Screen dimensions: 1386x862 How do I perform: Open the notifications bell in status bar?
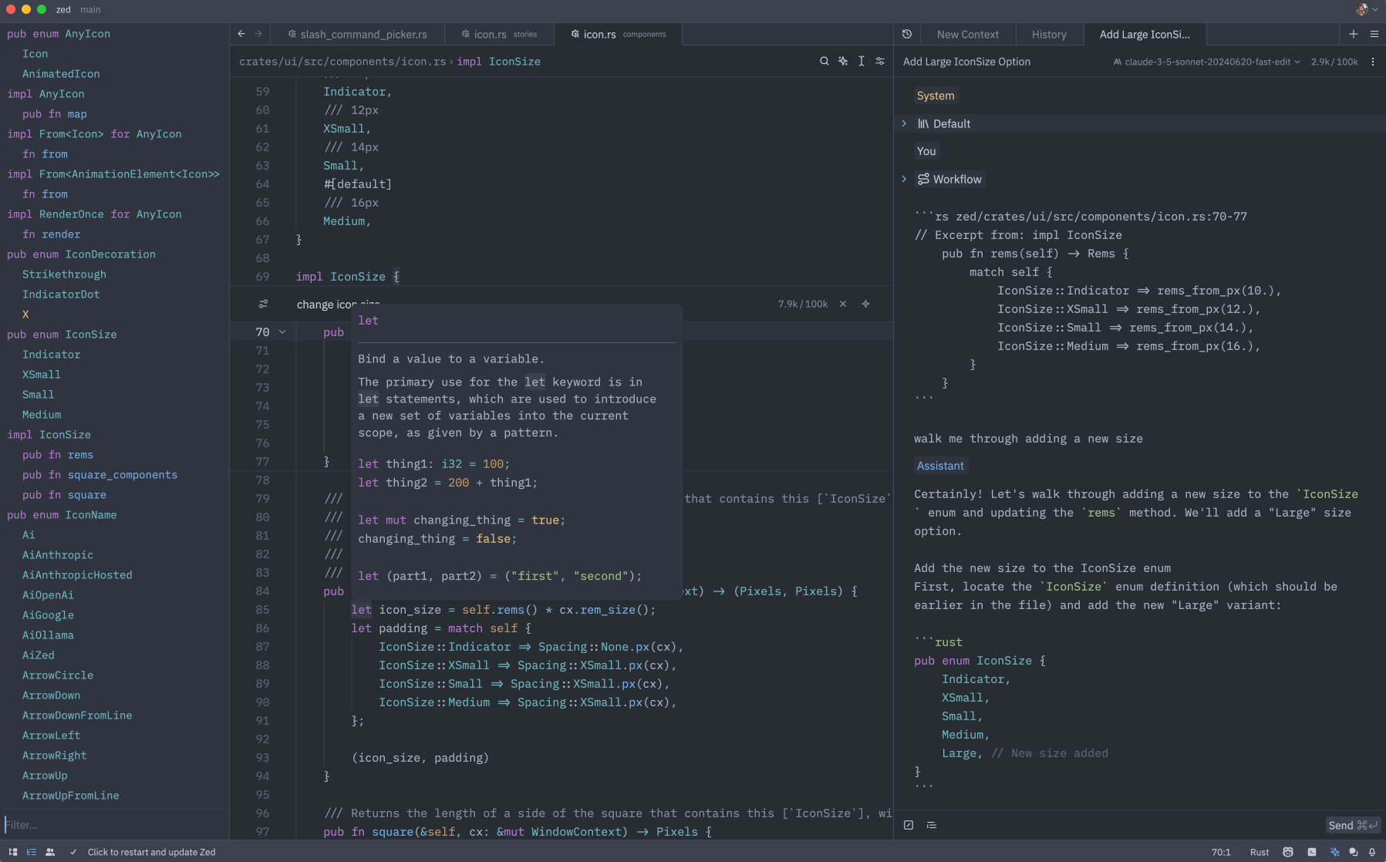click(1372, 852)
